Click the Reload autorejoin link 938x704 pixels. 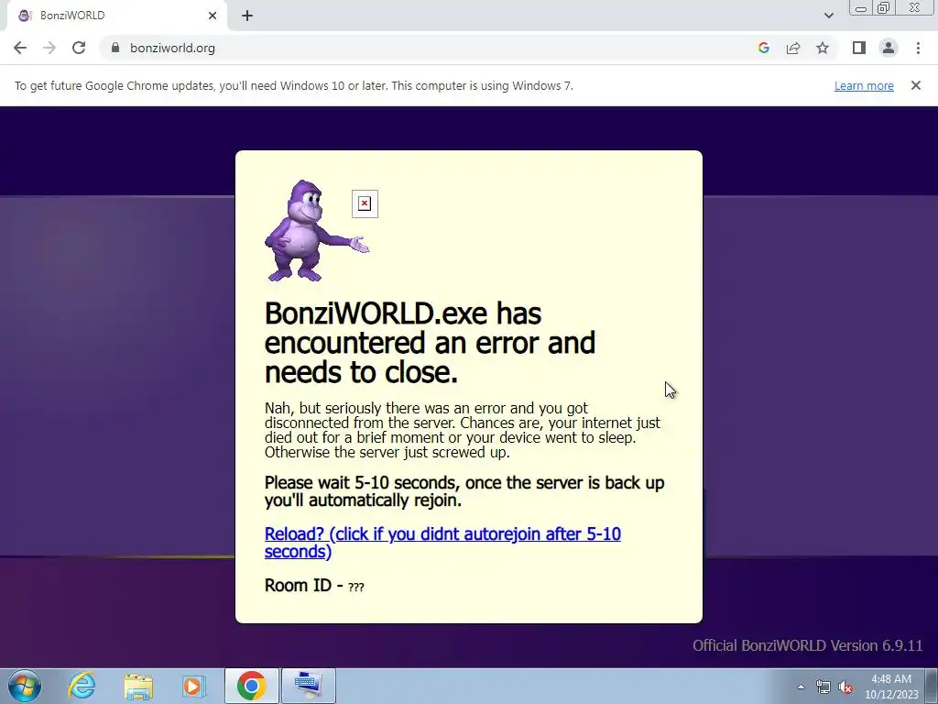coord(442,543)
